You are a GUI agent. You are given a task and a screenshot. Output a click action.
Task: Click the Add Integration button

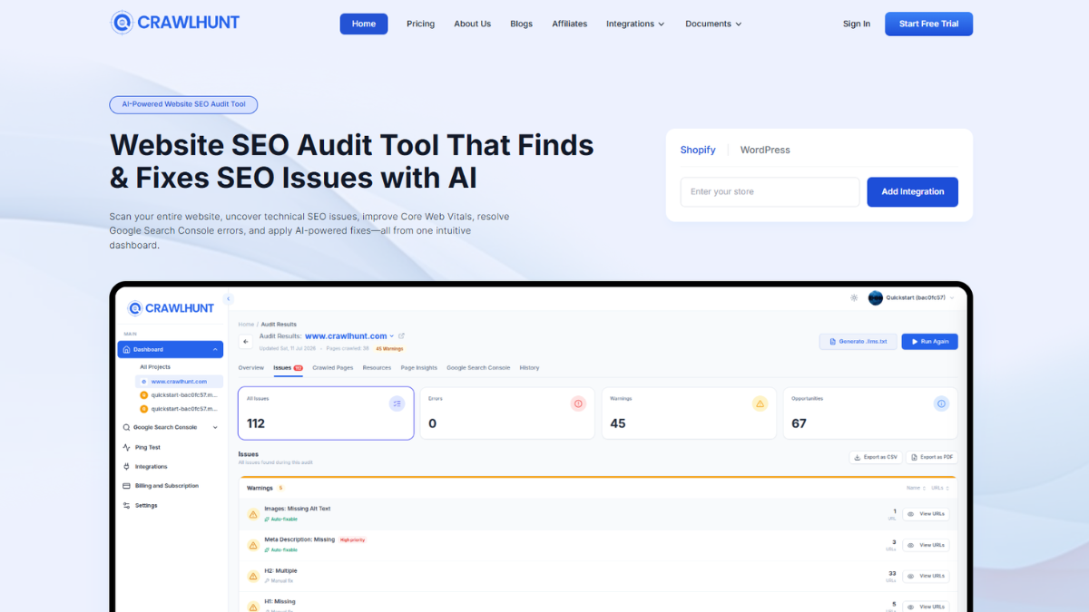pyautogui.click(x=913, y=191)
